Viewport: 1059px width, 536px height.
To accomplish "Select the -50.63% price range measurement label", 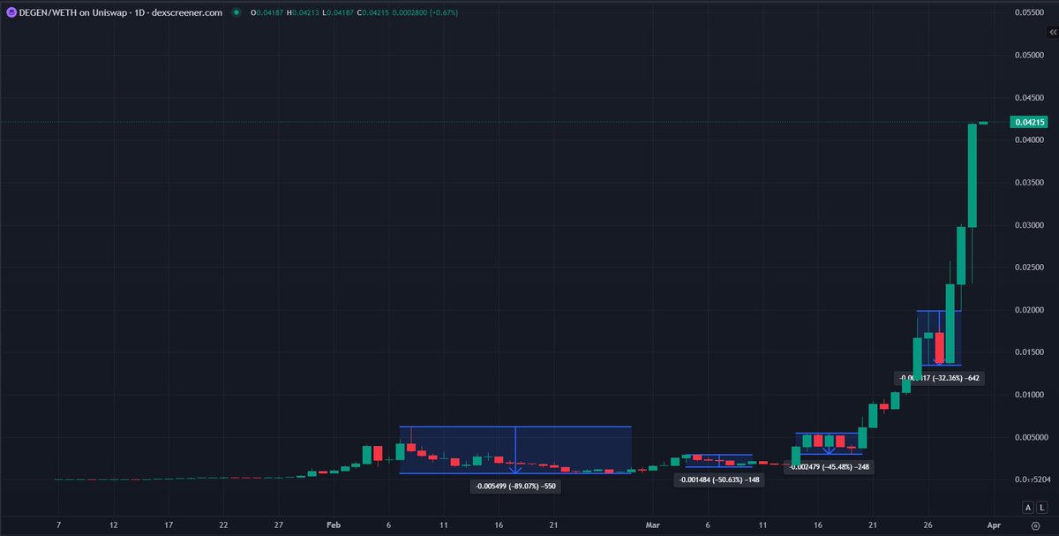I will 718,479.
